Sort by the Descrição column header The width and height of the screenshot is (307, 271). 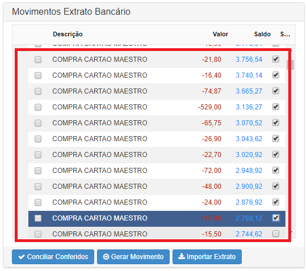(68, 34)
